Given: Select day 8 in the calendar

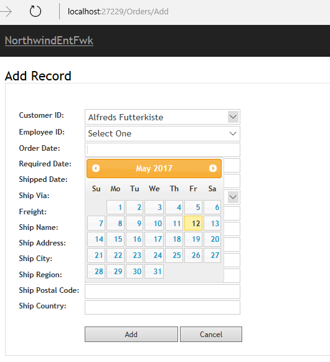Looking at the screenshot, I should [x=116, y=223].
